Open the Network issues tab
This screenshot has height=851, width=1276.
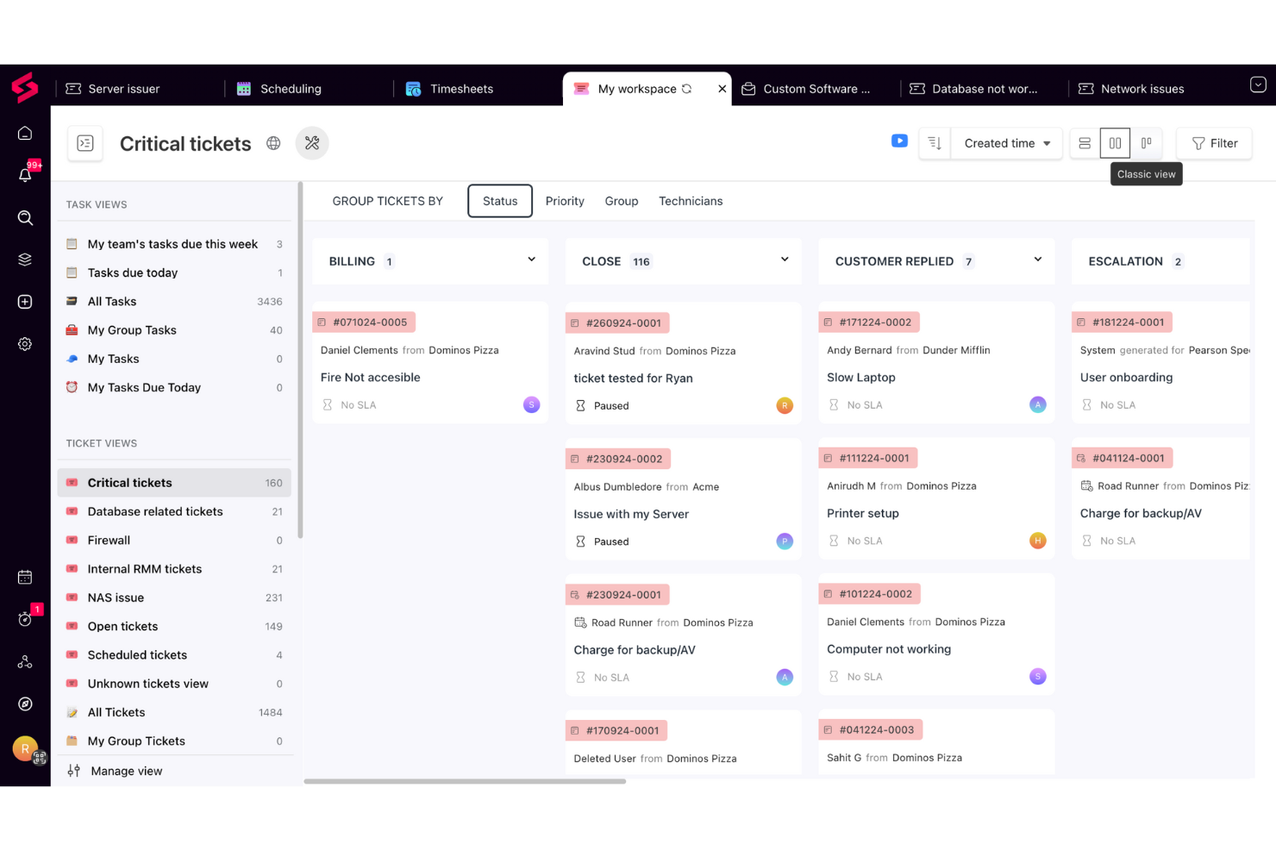1142,88
